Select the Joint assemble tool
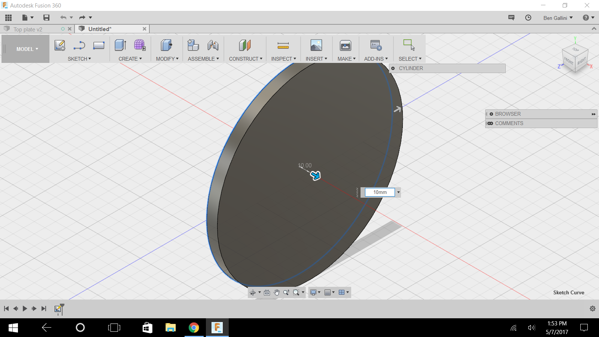 point(213,45)
